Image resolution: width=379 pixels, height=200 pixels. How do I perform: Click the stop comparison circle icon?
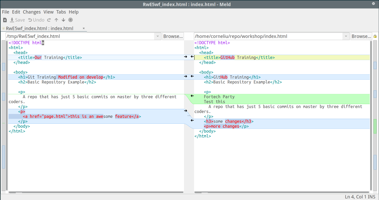click(71, 20)
